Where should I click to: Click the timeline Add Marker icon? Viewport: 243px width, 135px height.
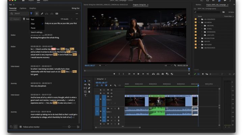111,85
